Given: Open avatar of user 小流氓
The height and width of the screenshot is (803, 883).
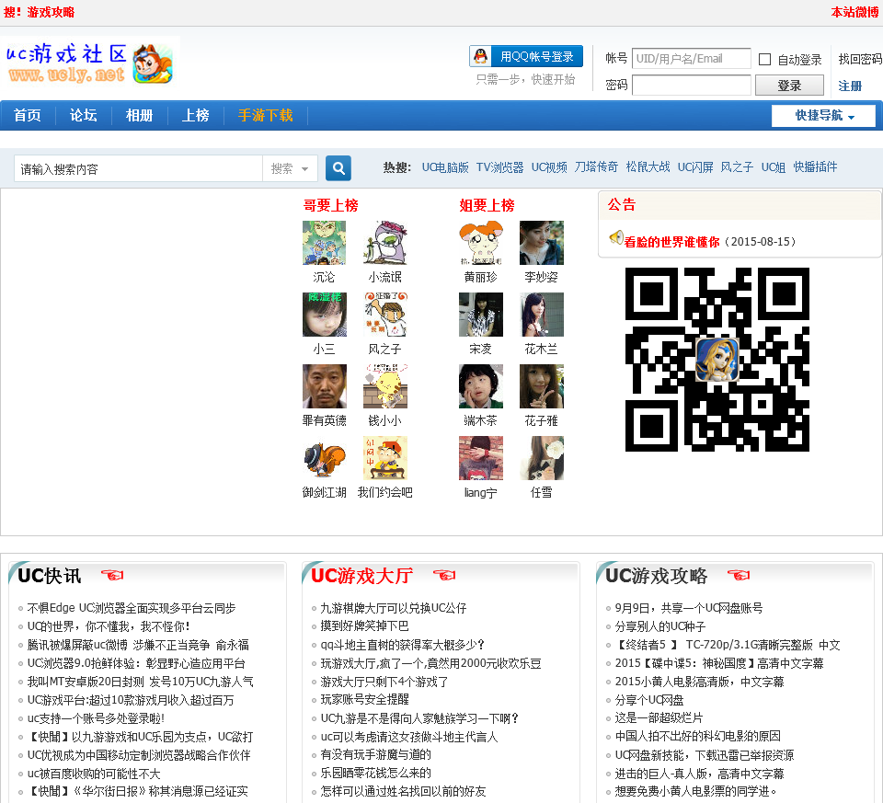Looking at the screenshot, I should tap(385, 243).
